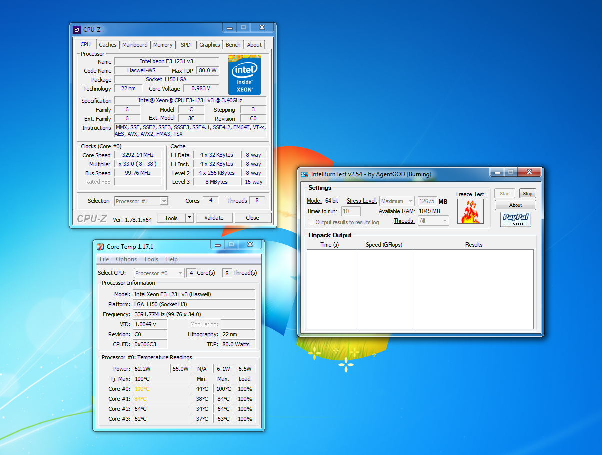602x455 pixels.
Task: Open the Stress Level dropdown
Action: coord(397,201)
